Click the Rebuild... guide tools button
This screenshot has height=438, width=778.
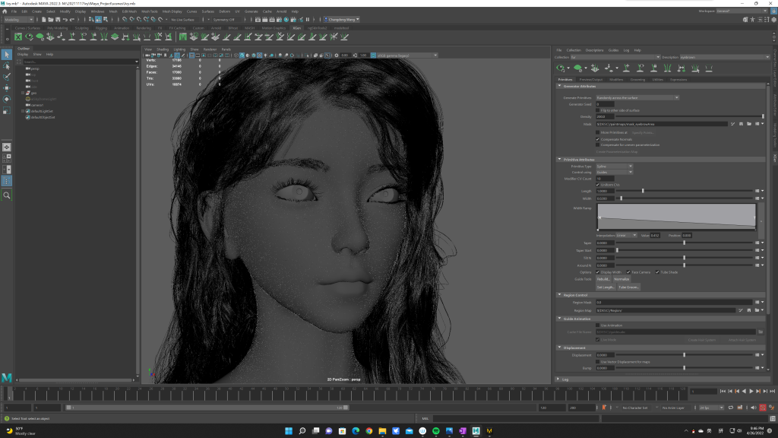[x=603, y=279]
